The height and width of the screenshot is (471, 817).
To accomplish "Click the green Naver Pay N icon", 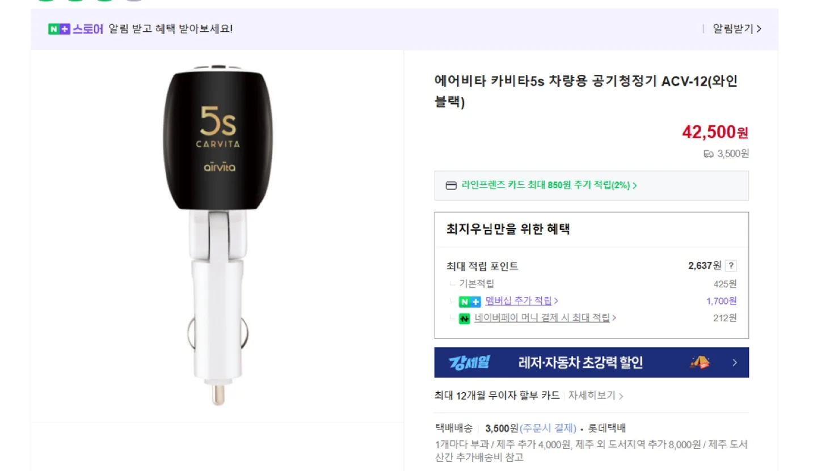I will 464,319.
